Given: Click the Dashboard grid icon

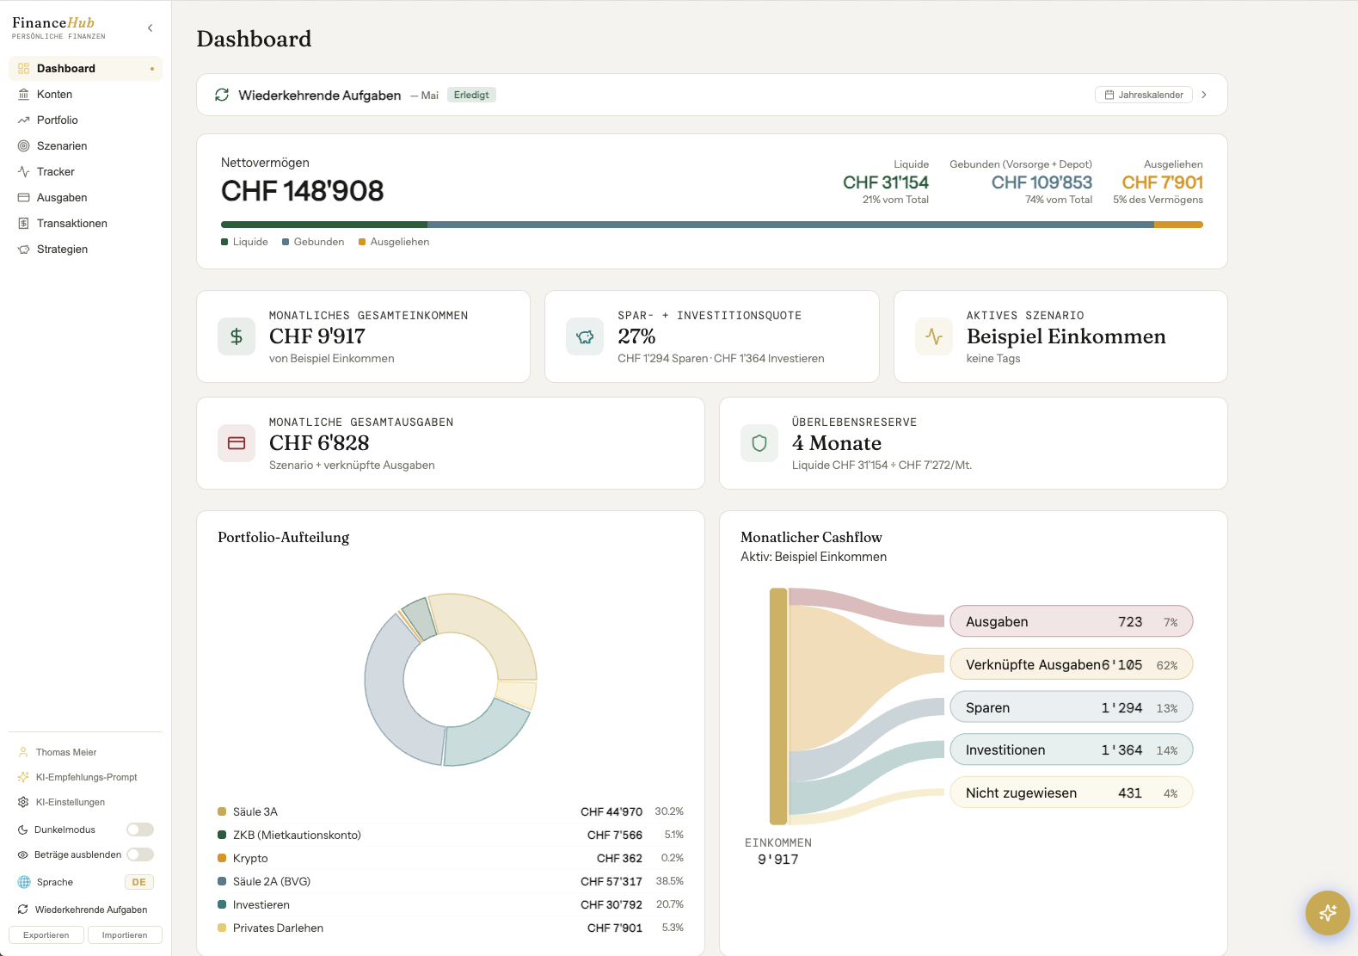Looking at the screenshot, I should click(x=24, y=69).
